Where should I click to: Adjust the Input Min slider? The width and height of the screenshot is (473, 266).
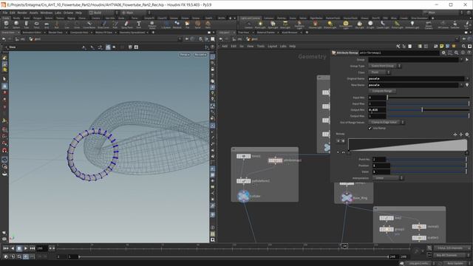[x=429, y=98]
